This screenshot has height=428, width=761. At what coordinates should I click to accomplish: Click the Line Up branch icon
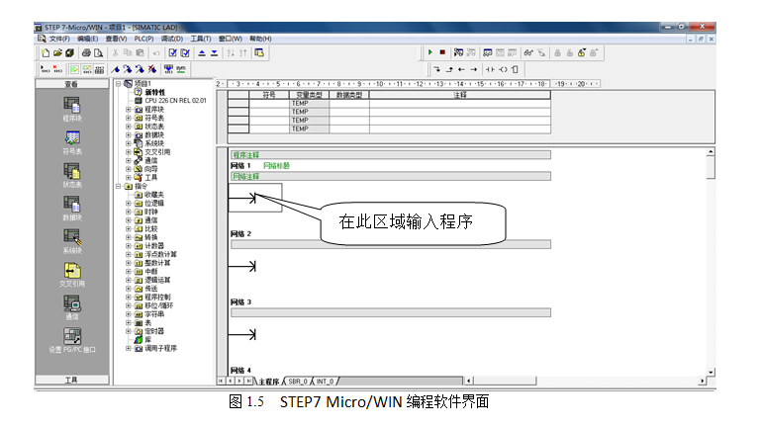449,69
